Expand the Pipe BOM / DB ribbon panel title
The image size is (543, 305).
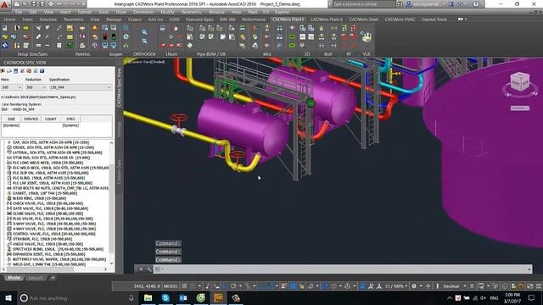pos(211,54)
